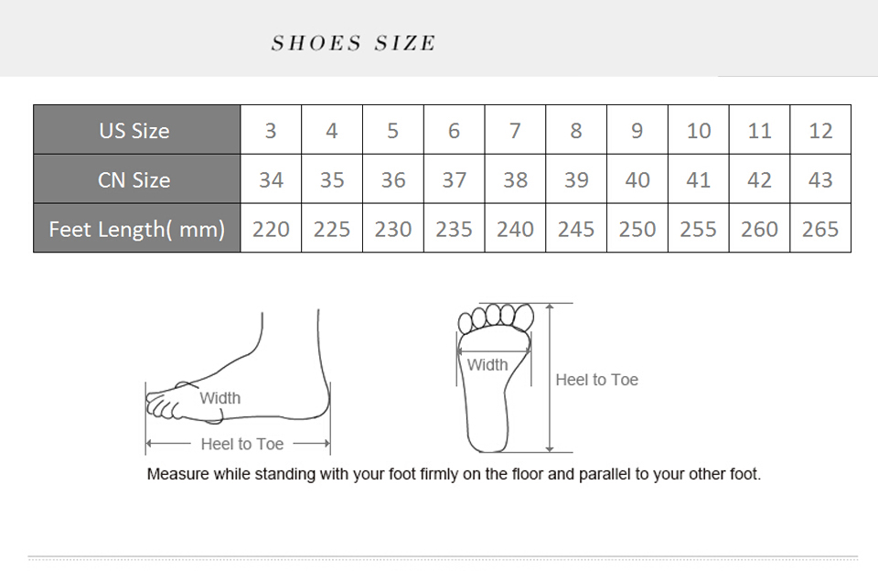Click the measuring instruction sentence
This screenshot has height=571, width=878.
coord(454,474)
